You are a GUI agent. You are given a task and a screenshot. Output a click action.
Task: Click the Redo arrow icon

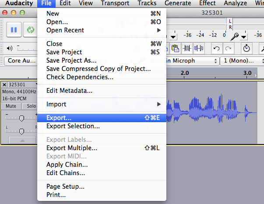pos(228,49)
